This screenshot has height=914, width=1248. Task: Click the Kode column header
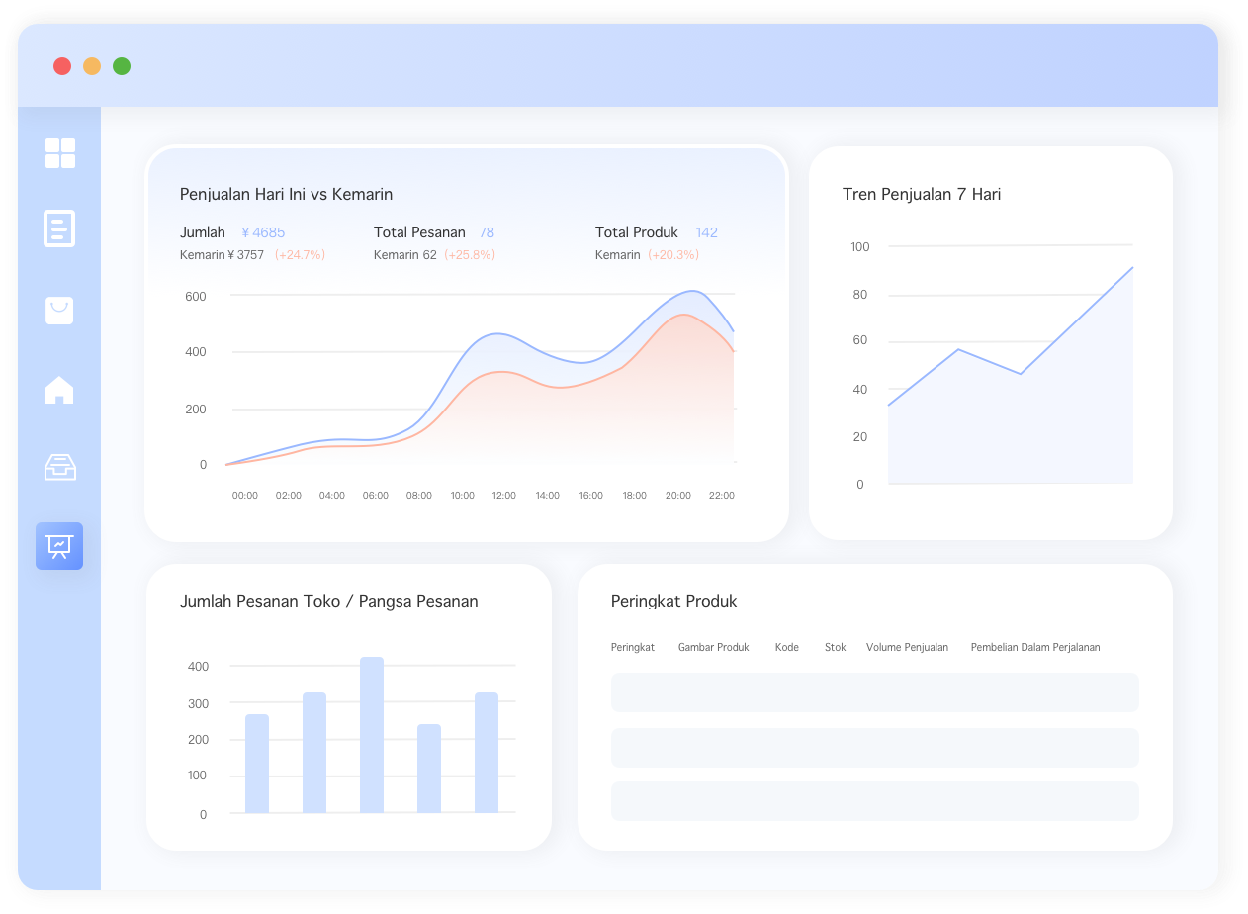pos(787,647)
